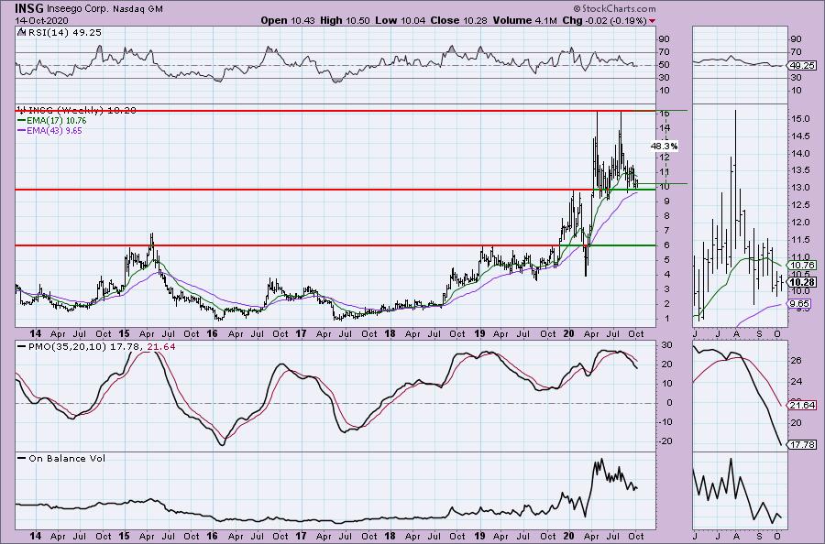
Task: Click the Low 10.04 header value
Action: pyautogui.click(x=400, y=20)
